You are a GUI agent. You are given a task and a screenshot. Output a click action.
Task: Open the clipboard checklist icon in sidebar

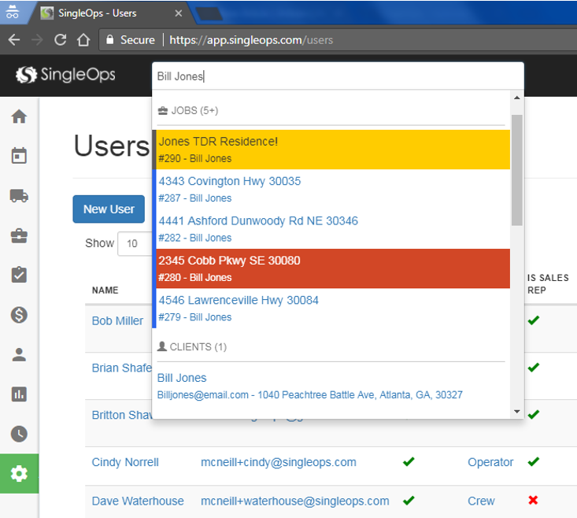[19, 275]
